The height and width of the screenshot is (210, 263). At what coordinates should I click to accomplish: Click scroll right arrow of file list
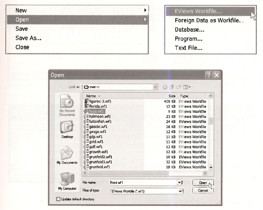pyautogui.click(x=205, y=173)
